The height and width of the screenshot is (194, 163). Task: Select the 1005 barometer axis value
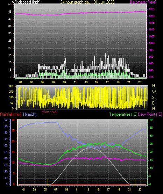point(151,36)
